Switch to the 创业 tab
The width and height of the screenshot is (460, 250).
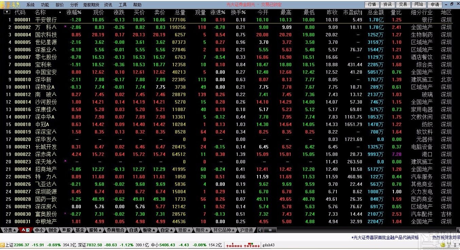tap(53, 230)
